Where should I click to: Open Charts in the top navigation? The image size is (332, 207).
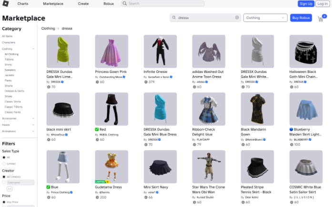(x=23, y=4)
